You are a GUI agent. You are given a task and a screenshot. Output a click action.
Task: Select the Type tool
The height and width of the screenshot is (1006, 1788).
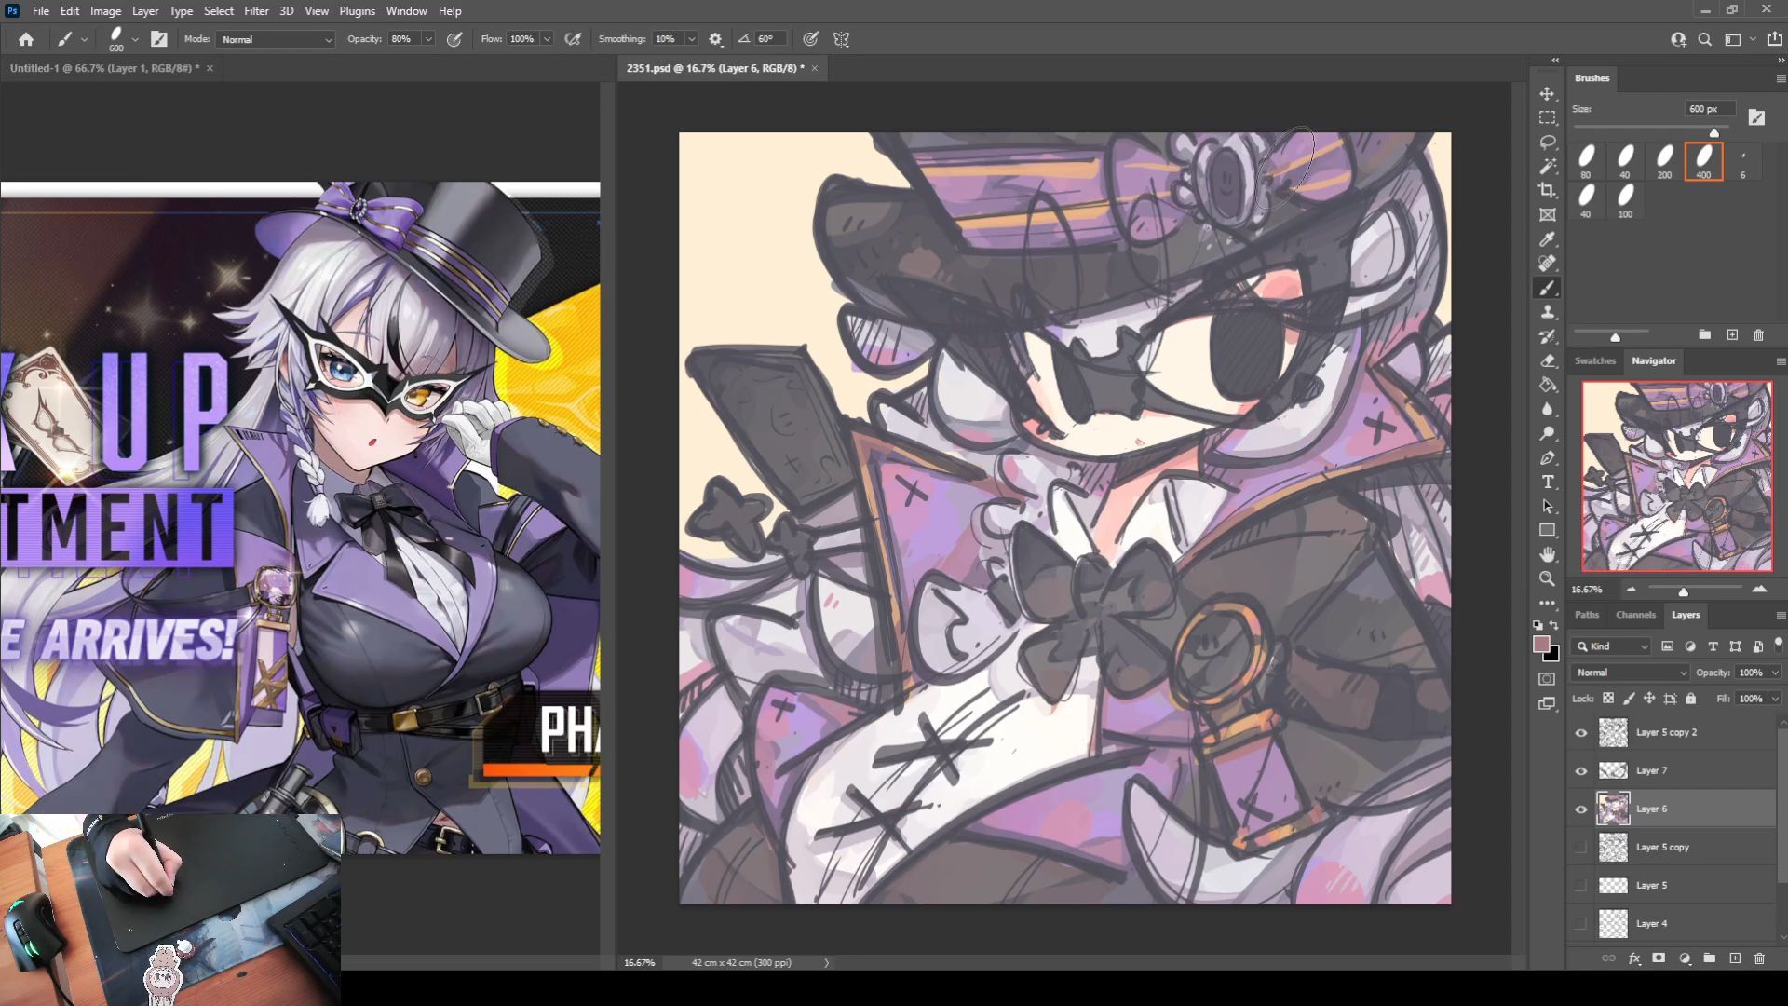tap(1547, 482)
